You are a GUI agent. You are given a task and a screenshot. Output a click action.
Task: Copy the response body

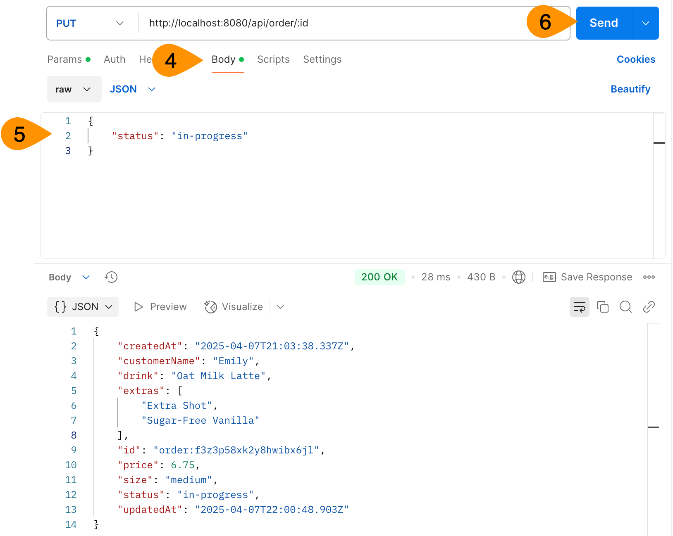[603, 307]
